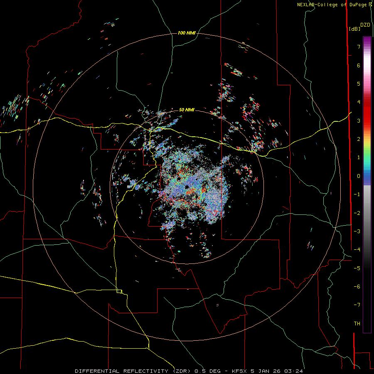374x374 pixels.
Task: Click the -6 dB scale label
Action: pyautogui.click(x=357, y=287)
